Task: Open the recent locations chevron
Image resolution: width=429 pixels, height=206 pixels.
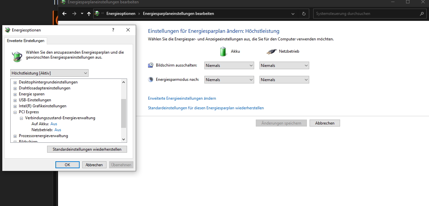Action: click(x=82, y=14)
